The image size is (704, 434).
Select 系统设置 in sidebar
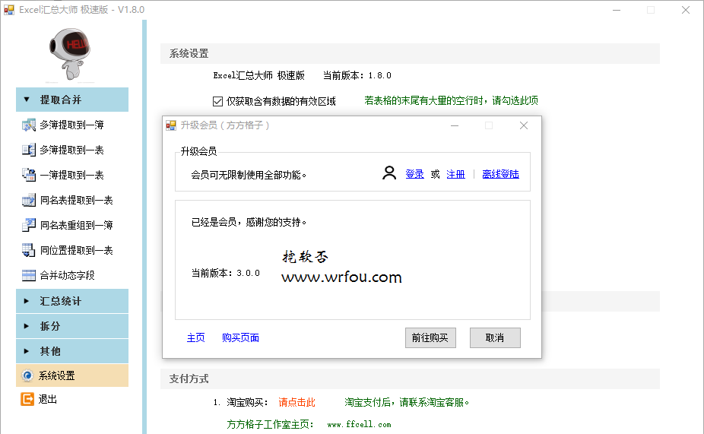click(72, 375)
